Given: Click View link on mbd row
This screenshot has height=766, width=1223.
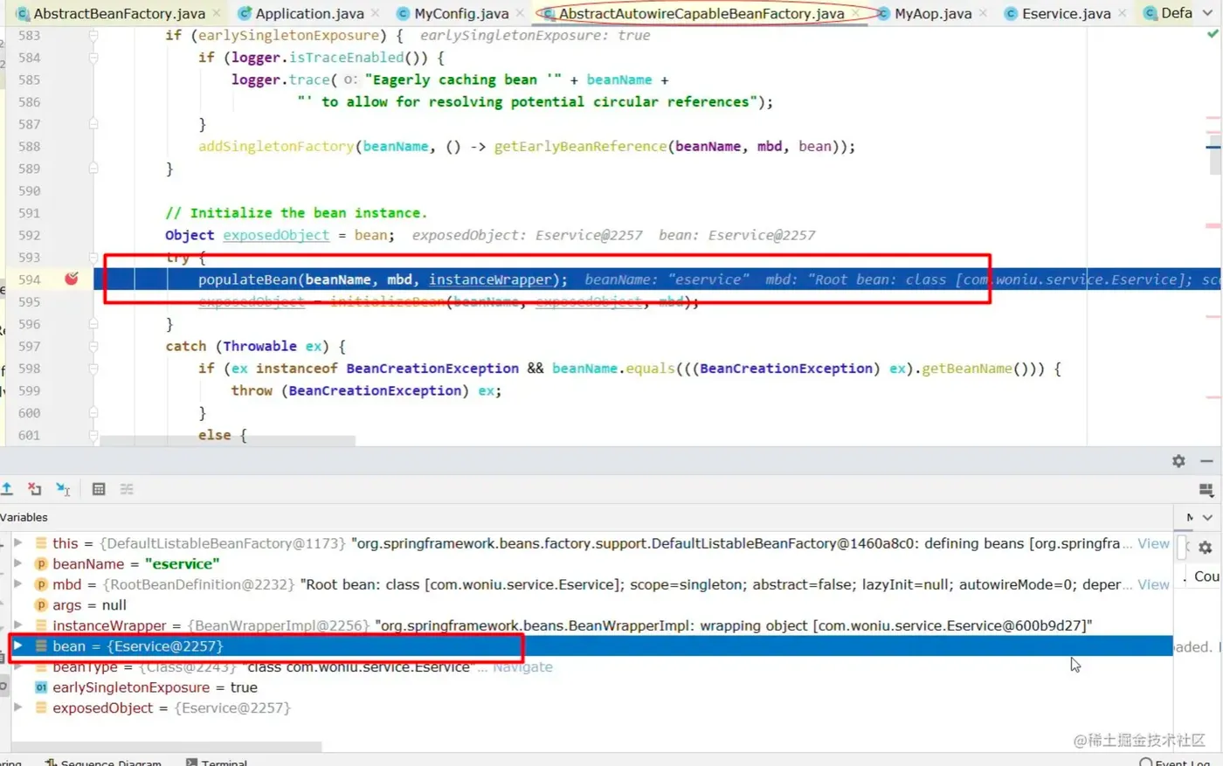Looking at the screenshot, I should (x=1153, y=584).
